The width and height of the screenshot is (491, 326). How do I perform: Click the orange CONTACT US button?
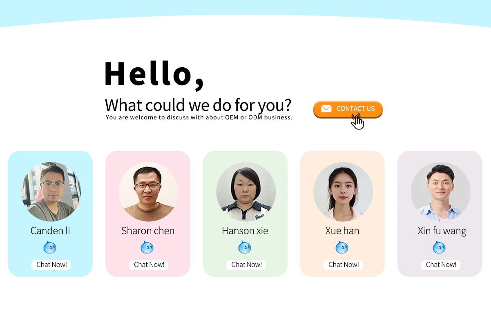pos(348,109)
